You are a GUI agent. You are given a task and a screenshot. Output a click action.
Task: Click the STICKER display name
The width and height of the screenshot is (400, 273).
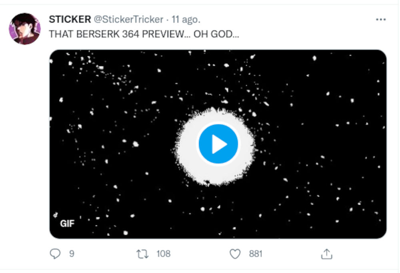[x=70, y=19]
